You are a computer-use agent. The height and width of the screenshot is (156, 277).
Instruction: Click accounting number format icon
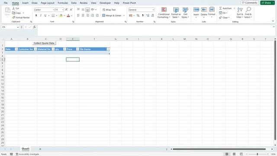point(131,16)
